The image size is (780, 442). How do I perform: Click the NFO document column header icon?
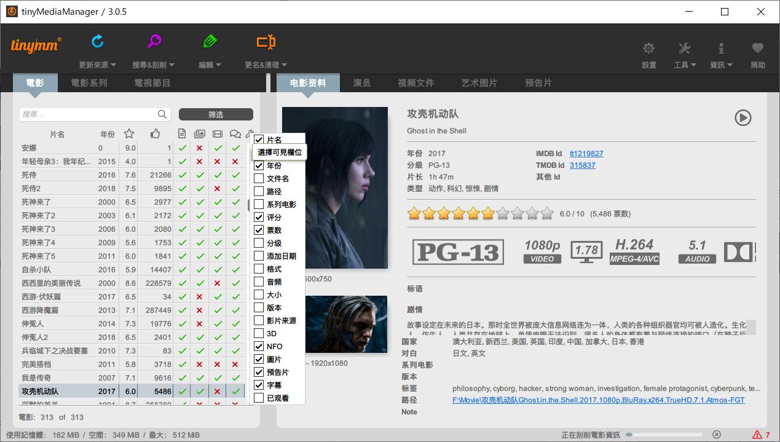pyautogui.click(x=182, y=133)
